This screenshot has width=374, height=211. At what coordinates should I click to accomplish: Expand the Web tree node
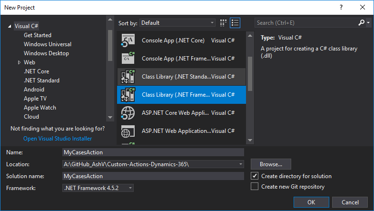[x=20, y=62]
